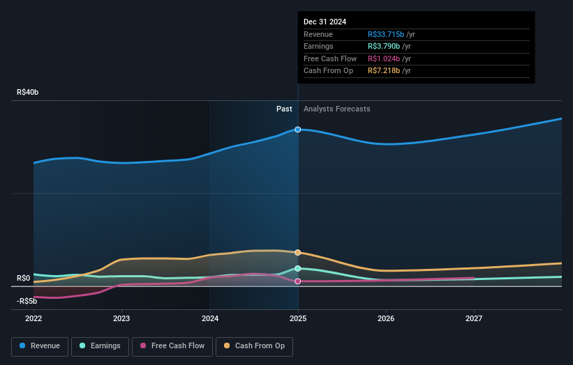Click the Earnings label in the tooltip
This screenshot has width=573, height=365.
tap(318, 46)
